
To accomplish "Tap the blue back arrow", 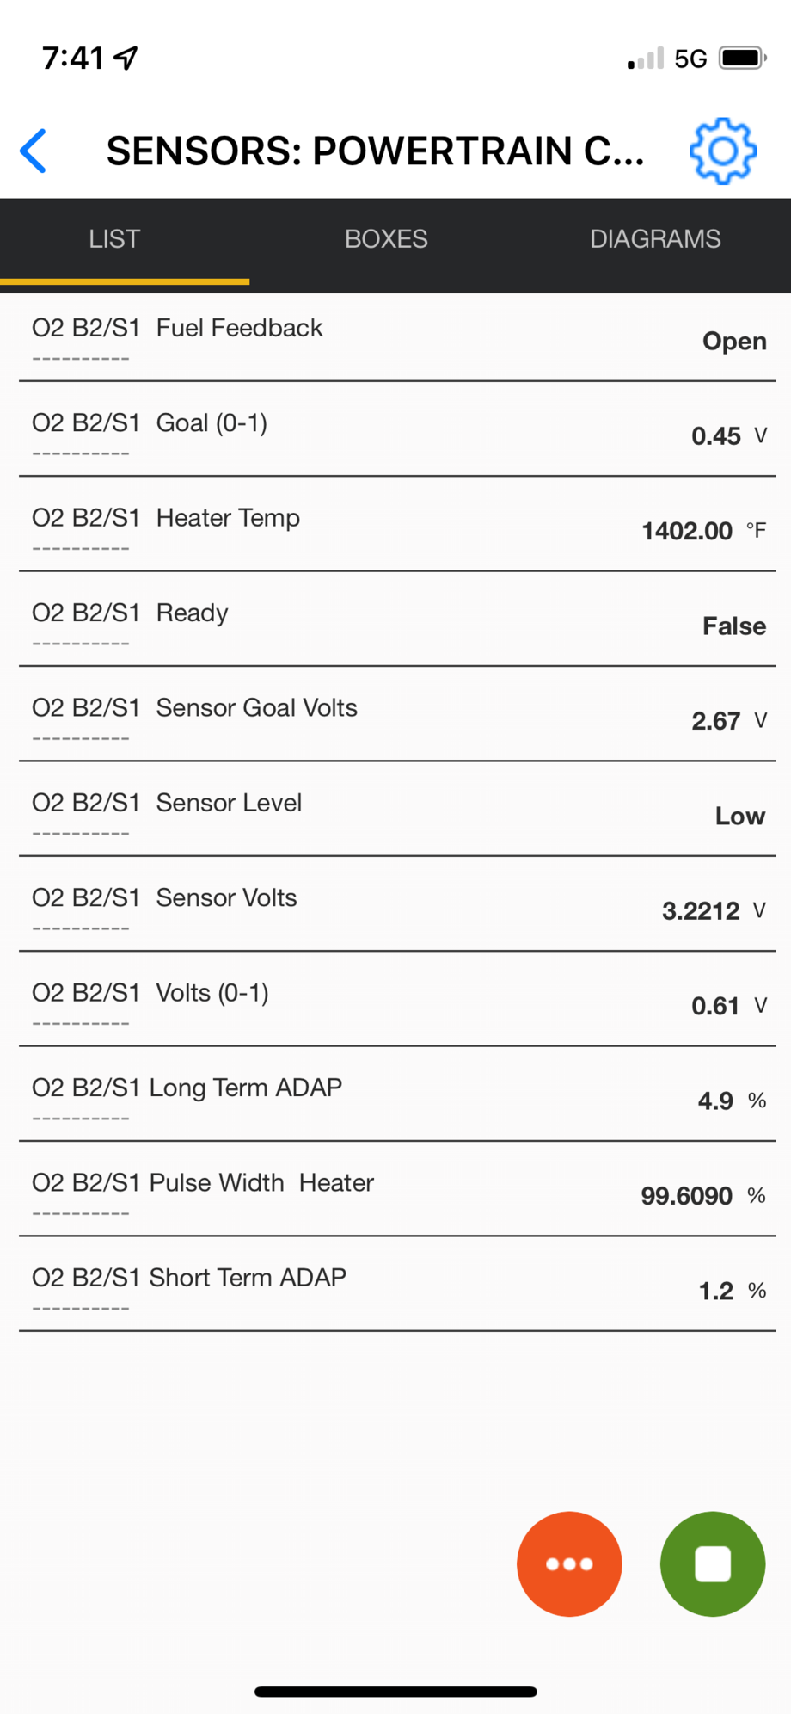I will coord(34,151).
